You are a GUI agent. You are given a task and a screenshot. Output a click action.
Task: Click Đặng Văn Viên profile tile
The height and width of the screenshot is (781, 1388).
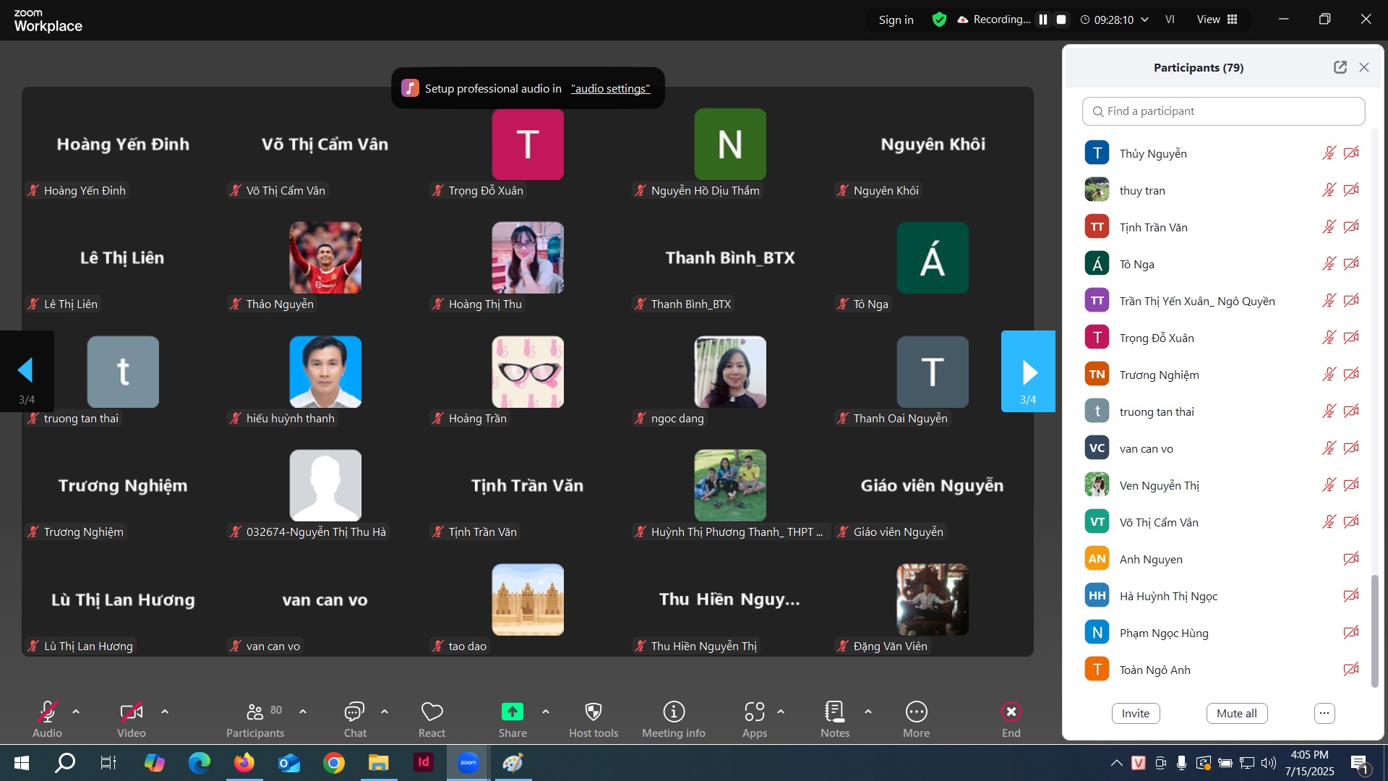[933, 599]
